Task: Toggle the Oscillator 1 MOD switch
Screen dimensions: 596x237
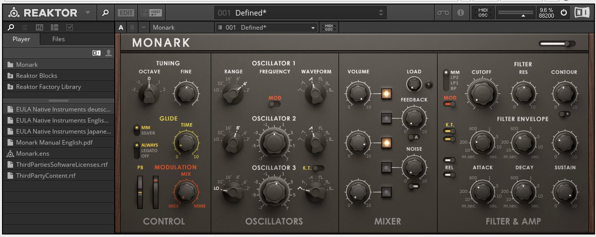Action: pos(275,104)
